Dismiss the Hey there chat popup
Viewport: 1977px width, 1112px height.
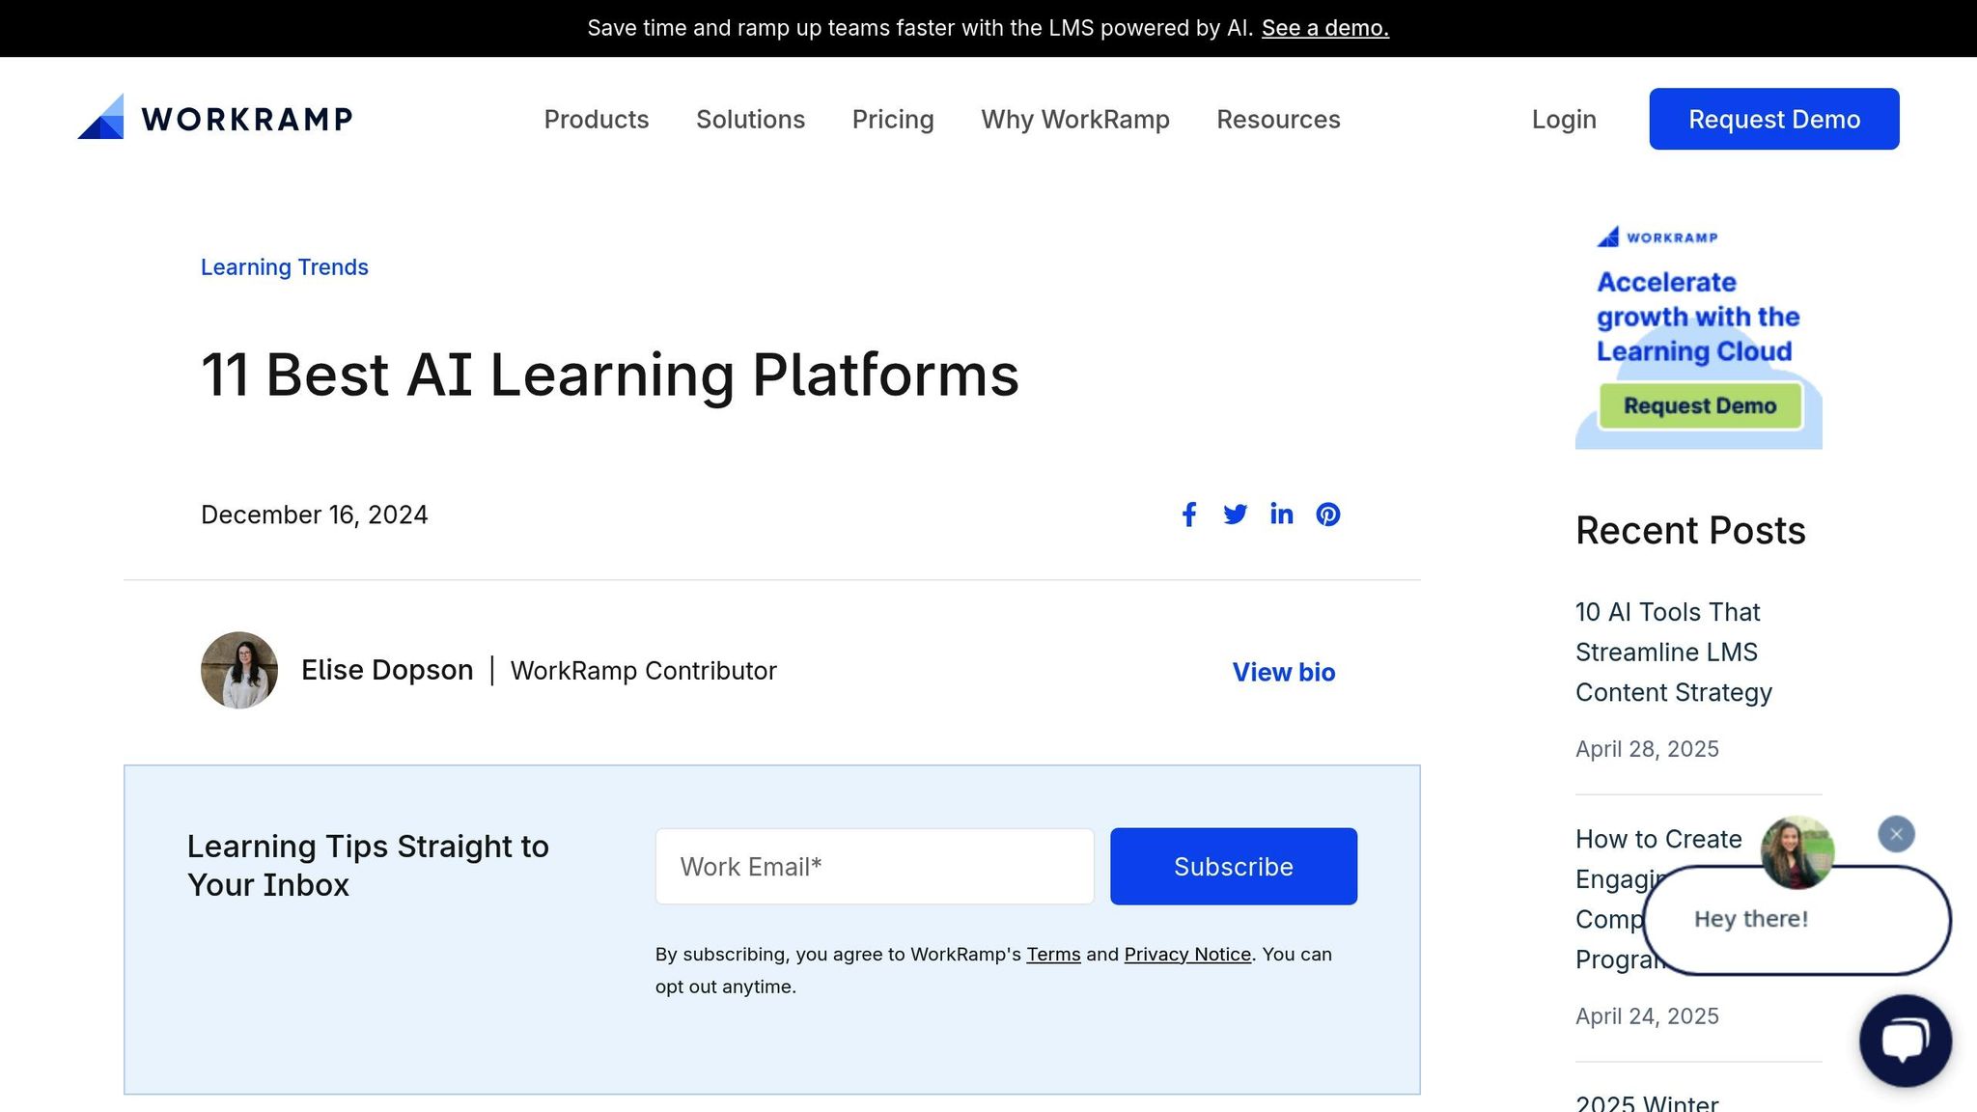1896,834
